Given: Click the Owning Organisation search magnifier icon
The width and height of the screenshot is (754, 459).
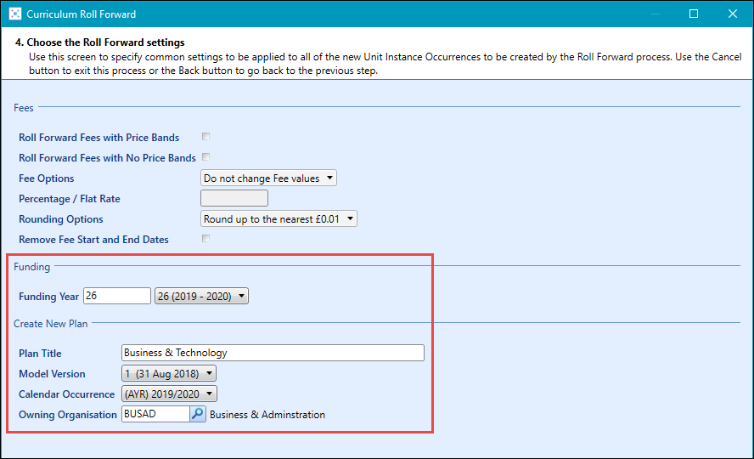Looking at the screenshot, I should pyautogui.click(x=198, y=414).
